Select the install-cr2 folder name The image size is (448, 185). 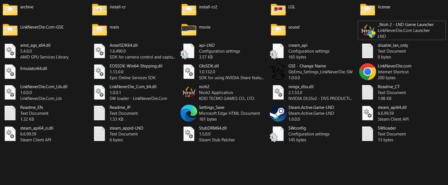(208, 7)
